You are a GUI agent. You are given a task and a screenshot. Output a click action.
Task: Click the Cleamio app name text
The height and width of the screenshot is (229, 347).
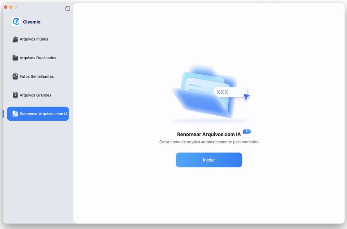[32, 22]
